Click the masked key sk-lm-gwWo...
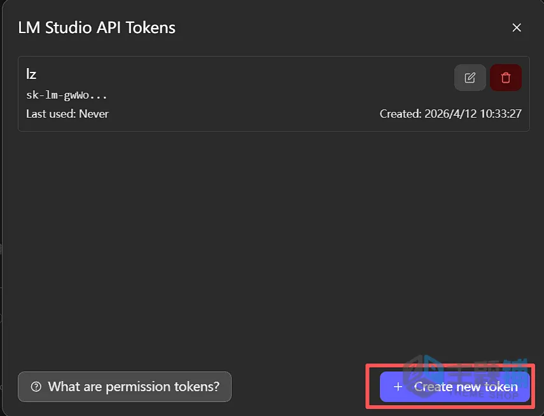This screenshot has height=416, width=544. pos(67,95)
